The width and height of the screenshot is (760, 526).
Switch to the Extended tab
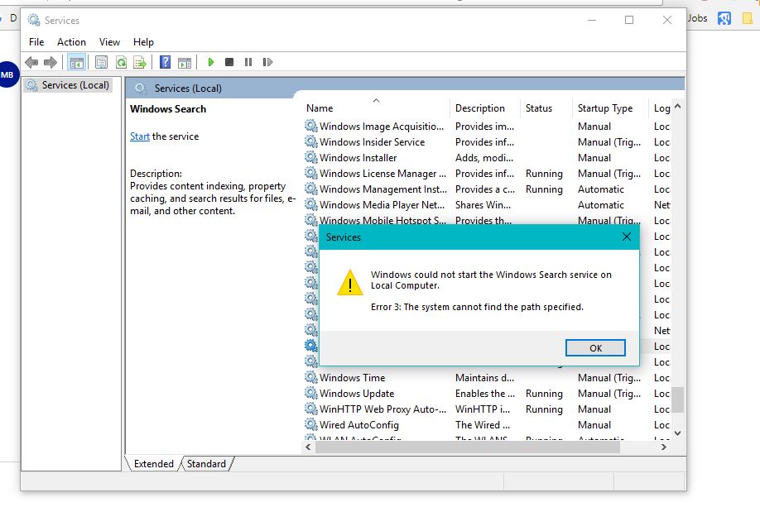154,463
